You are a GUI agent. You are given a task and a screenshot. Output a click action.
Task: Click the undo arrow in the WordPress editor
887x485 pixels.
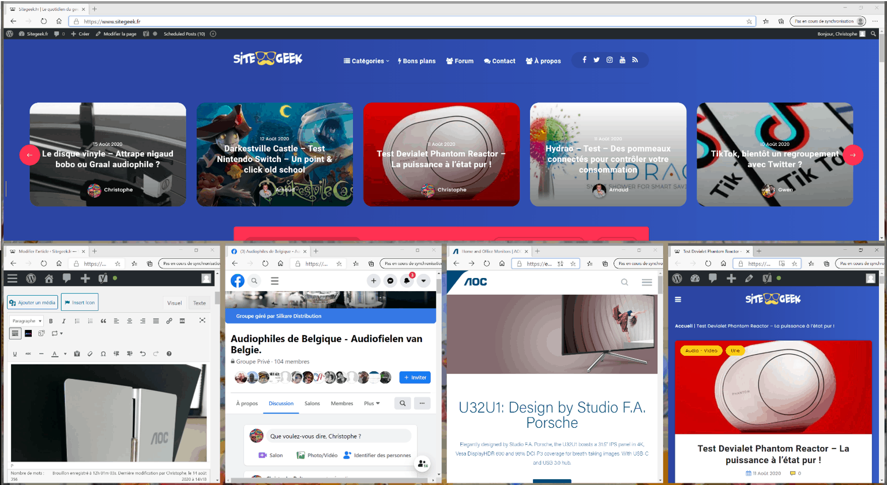tap(142, 354)
